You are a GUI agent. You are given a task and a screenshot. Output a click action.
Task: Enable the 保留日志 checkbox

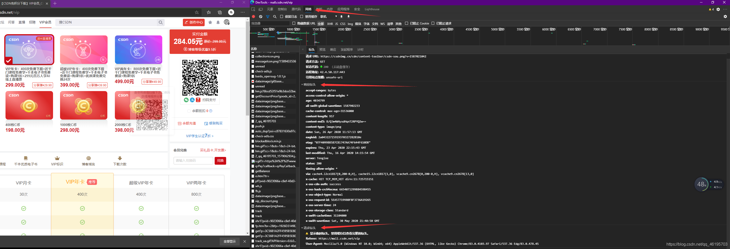click(x=281, y=17)
